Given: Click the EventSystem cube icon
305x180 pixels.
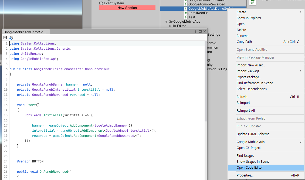Looking at the screenshot, I should [101, 3].
